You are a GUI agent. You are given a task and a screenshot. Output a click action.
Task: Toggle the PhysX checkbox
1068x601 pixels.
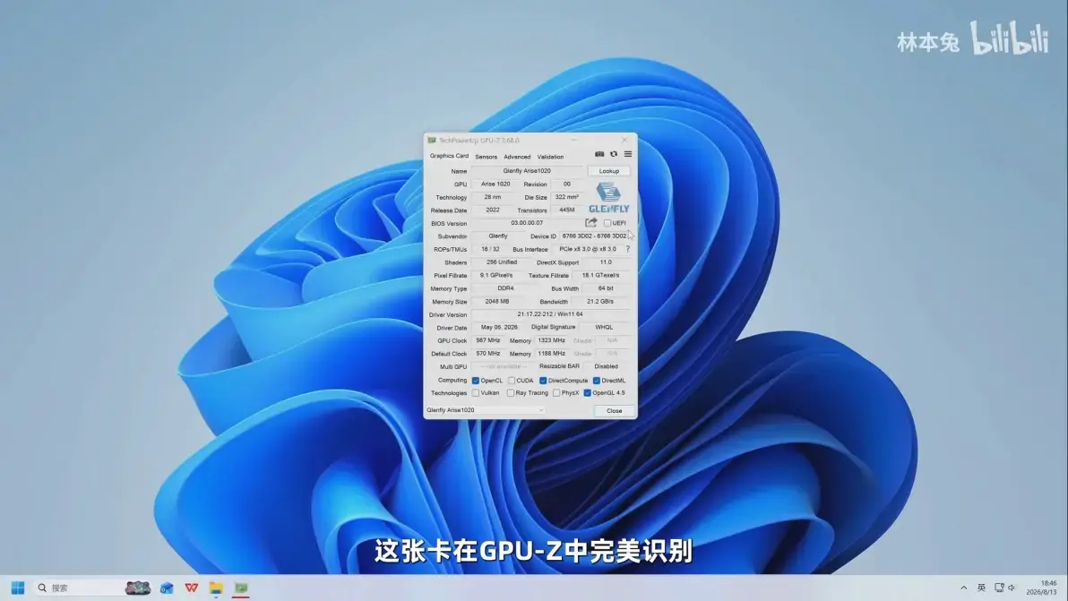coord(556,392)
